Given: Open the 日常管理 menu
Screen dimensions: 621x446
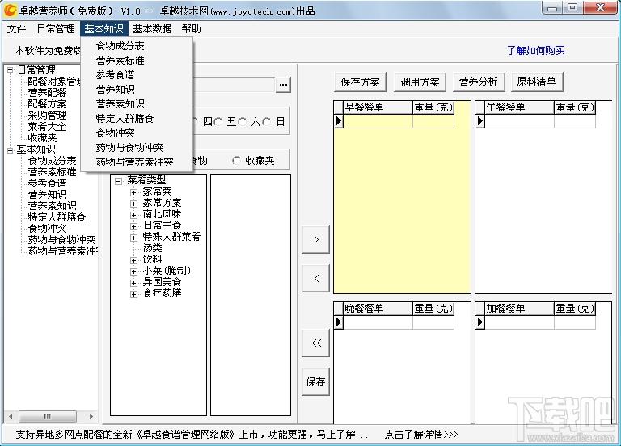Looking at the screenshot, I should point(56,28).
